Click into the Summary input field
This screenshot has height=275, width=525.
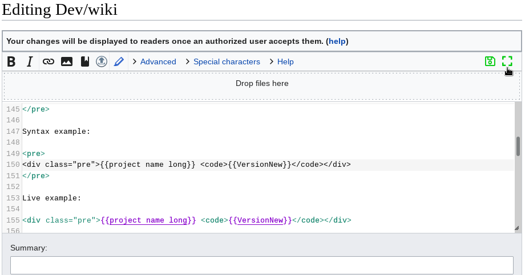[262, 265]
